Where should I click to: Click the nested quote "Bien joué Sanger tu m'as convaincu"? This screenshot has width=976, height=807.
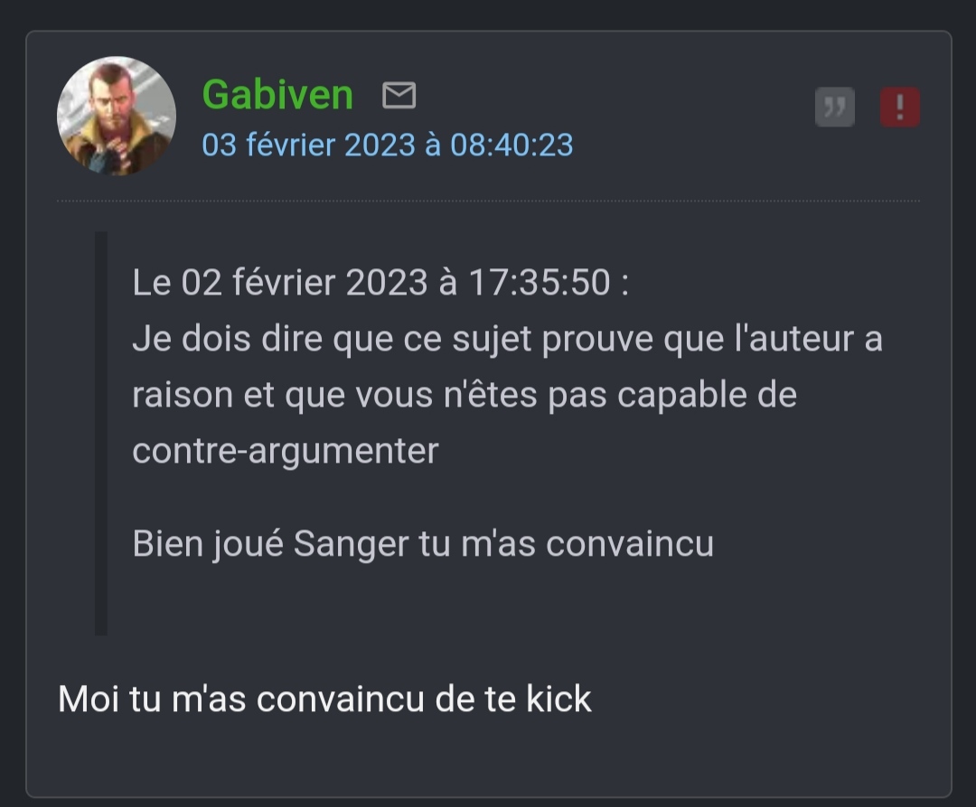[423, 544]
